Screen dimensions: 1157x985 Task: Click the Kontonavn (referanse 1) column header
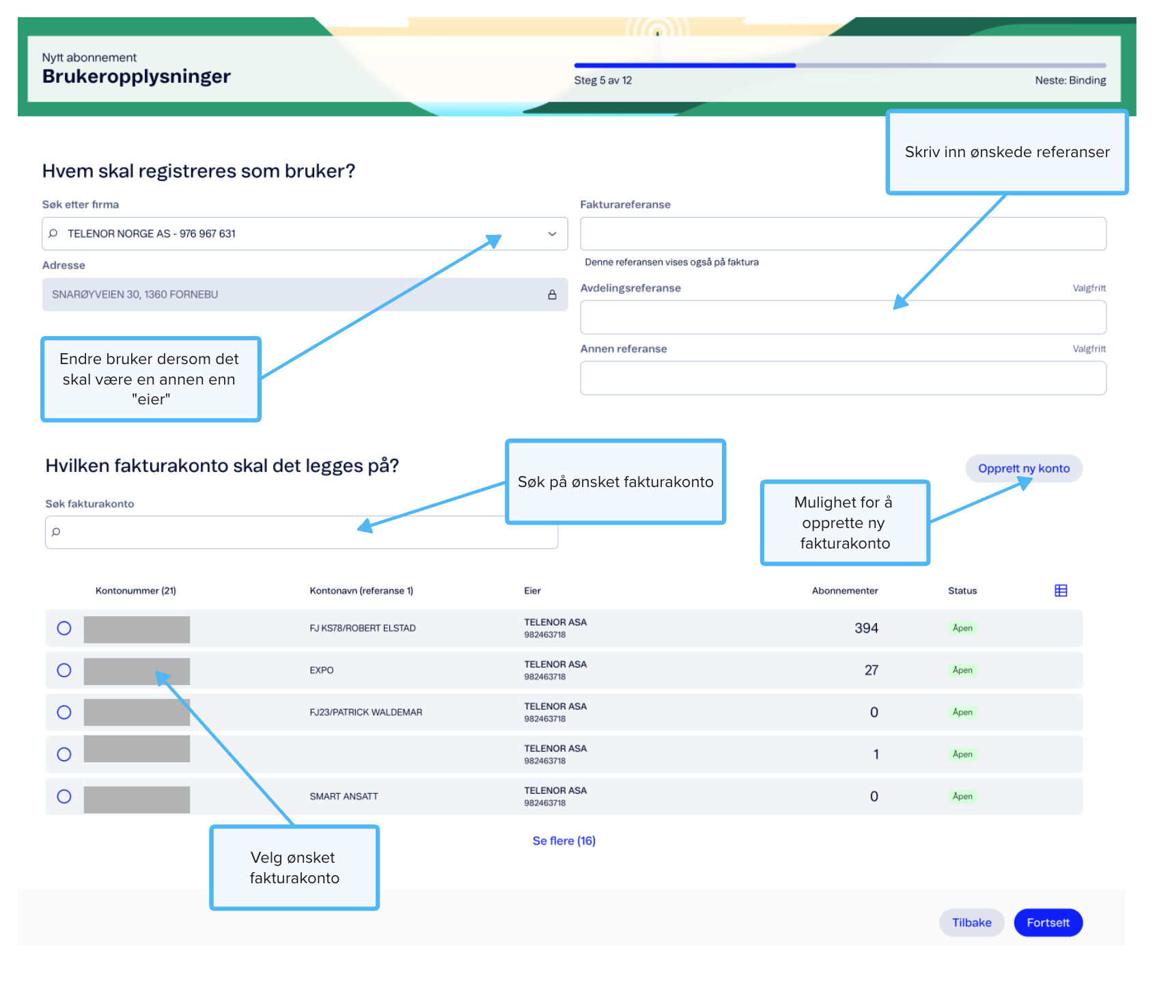361,591
